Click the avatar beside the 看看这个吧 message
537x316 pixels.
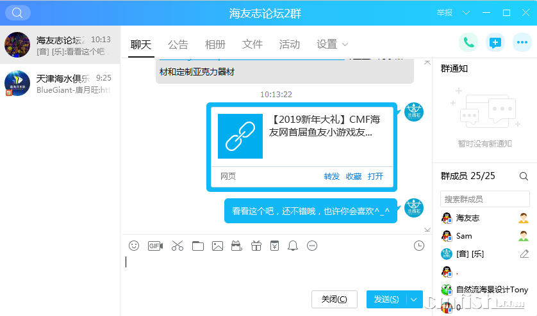(414, 208)
